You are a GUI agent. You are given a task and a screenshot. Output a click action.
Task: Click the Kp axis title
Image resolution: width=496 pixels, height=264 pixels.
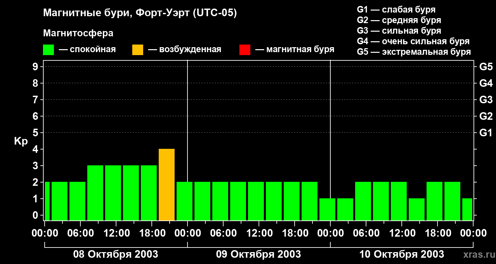point(21,141)
